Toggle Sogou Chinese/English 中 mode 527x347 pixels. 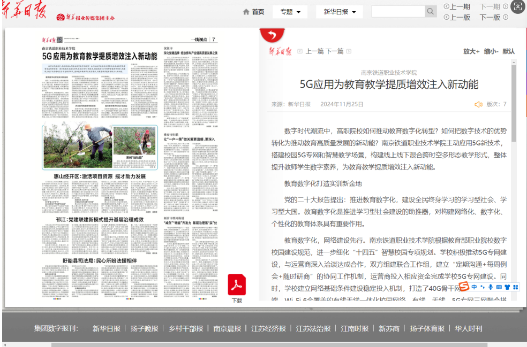(475, 287)
